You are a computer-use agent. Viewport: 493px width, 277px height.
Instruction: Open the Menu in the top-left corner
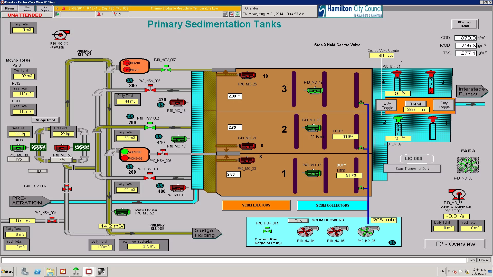coord(9,8)
